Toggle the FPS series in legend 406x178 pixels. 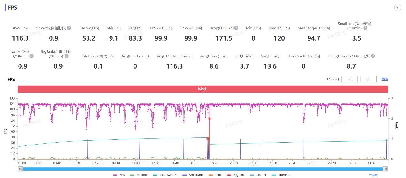tap(119, 175)
